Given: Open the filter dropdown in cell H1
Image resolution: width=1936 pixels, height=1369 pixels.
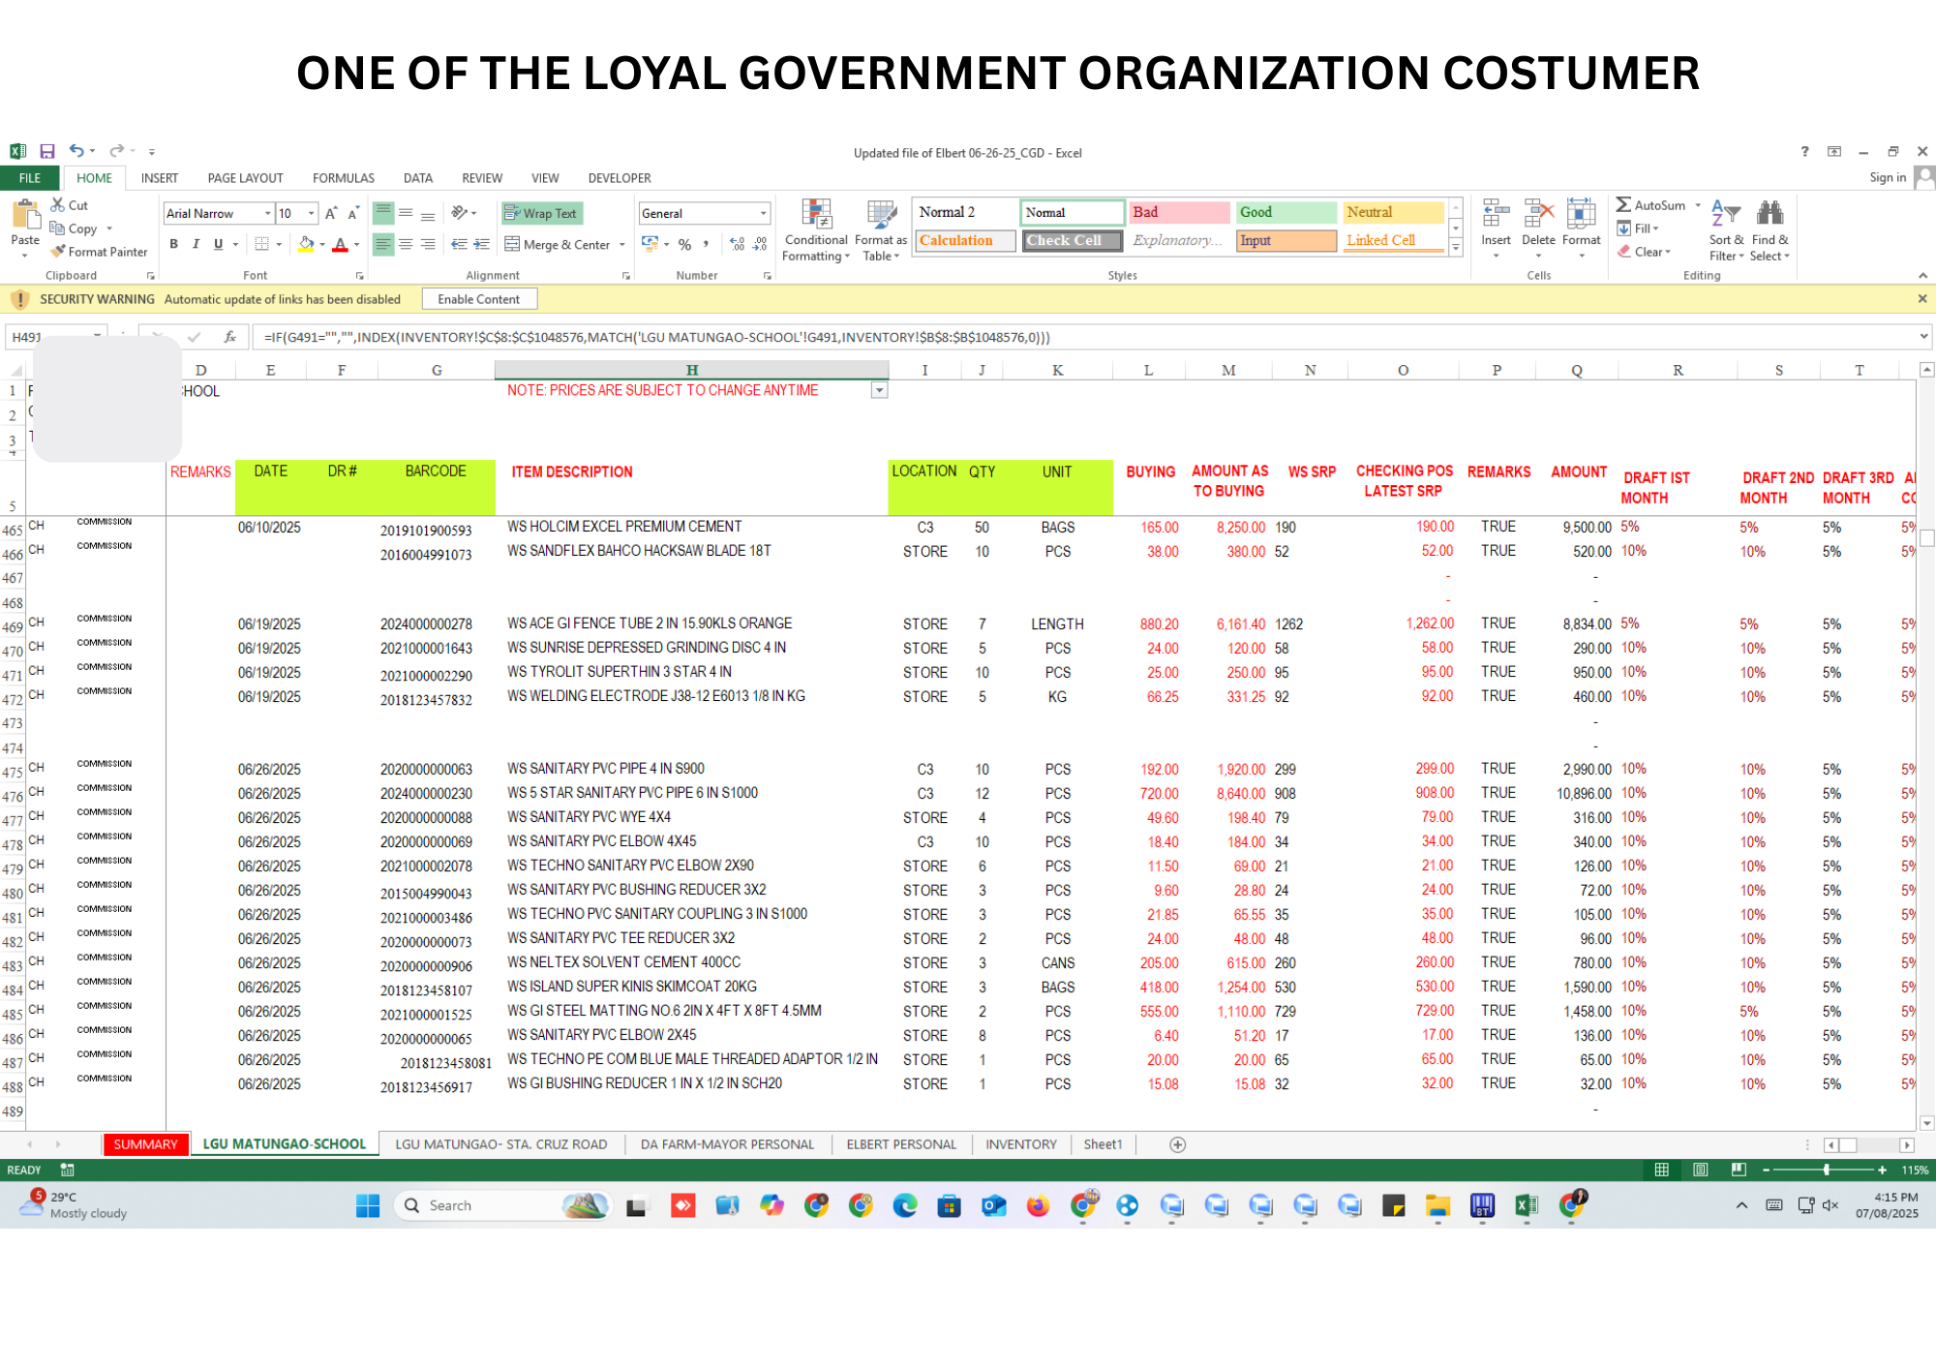Looking at the screenshot, I should pos(879,390).
